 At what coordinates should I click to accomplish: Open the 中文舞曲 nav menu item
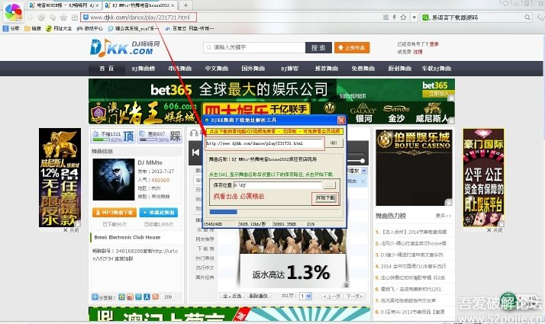[x=217, y=69]
